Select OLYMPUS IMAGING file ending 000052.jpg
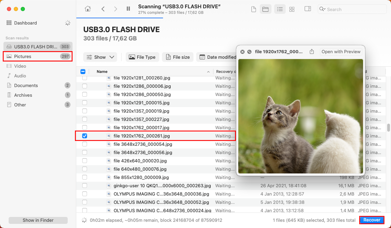 coord(161,202)
